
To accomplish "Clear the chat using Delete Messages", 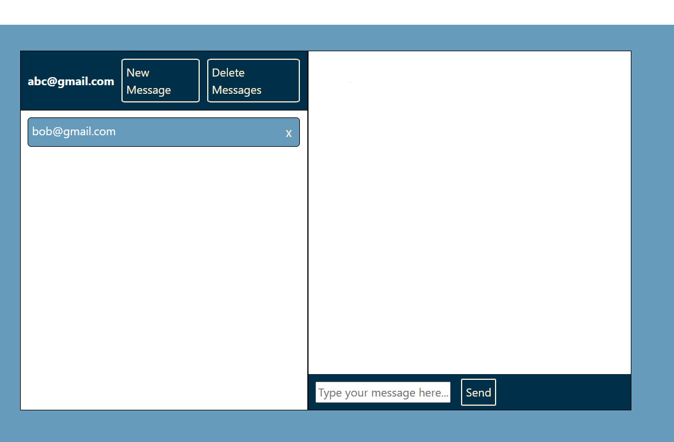I will (x=253, y=81).
